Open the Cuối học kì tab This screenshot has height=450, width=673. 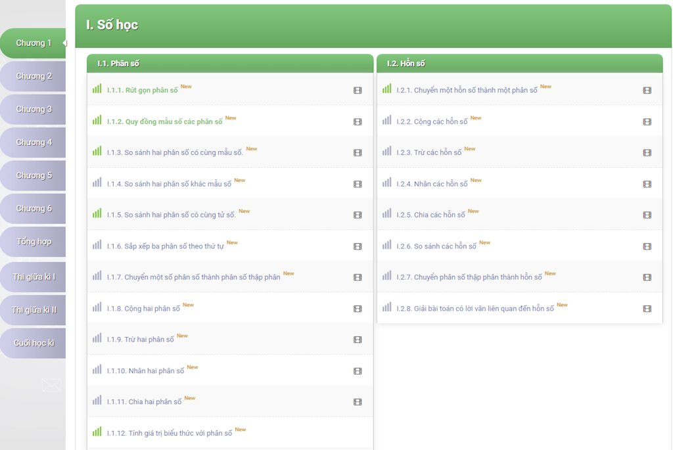pos(34,343)
